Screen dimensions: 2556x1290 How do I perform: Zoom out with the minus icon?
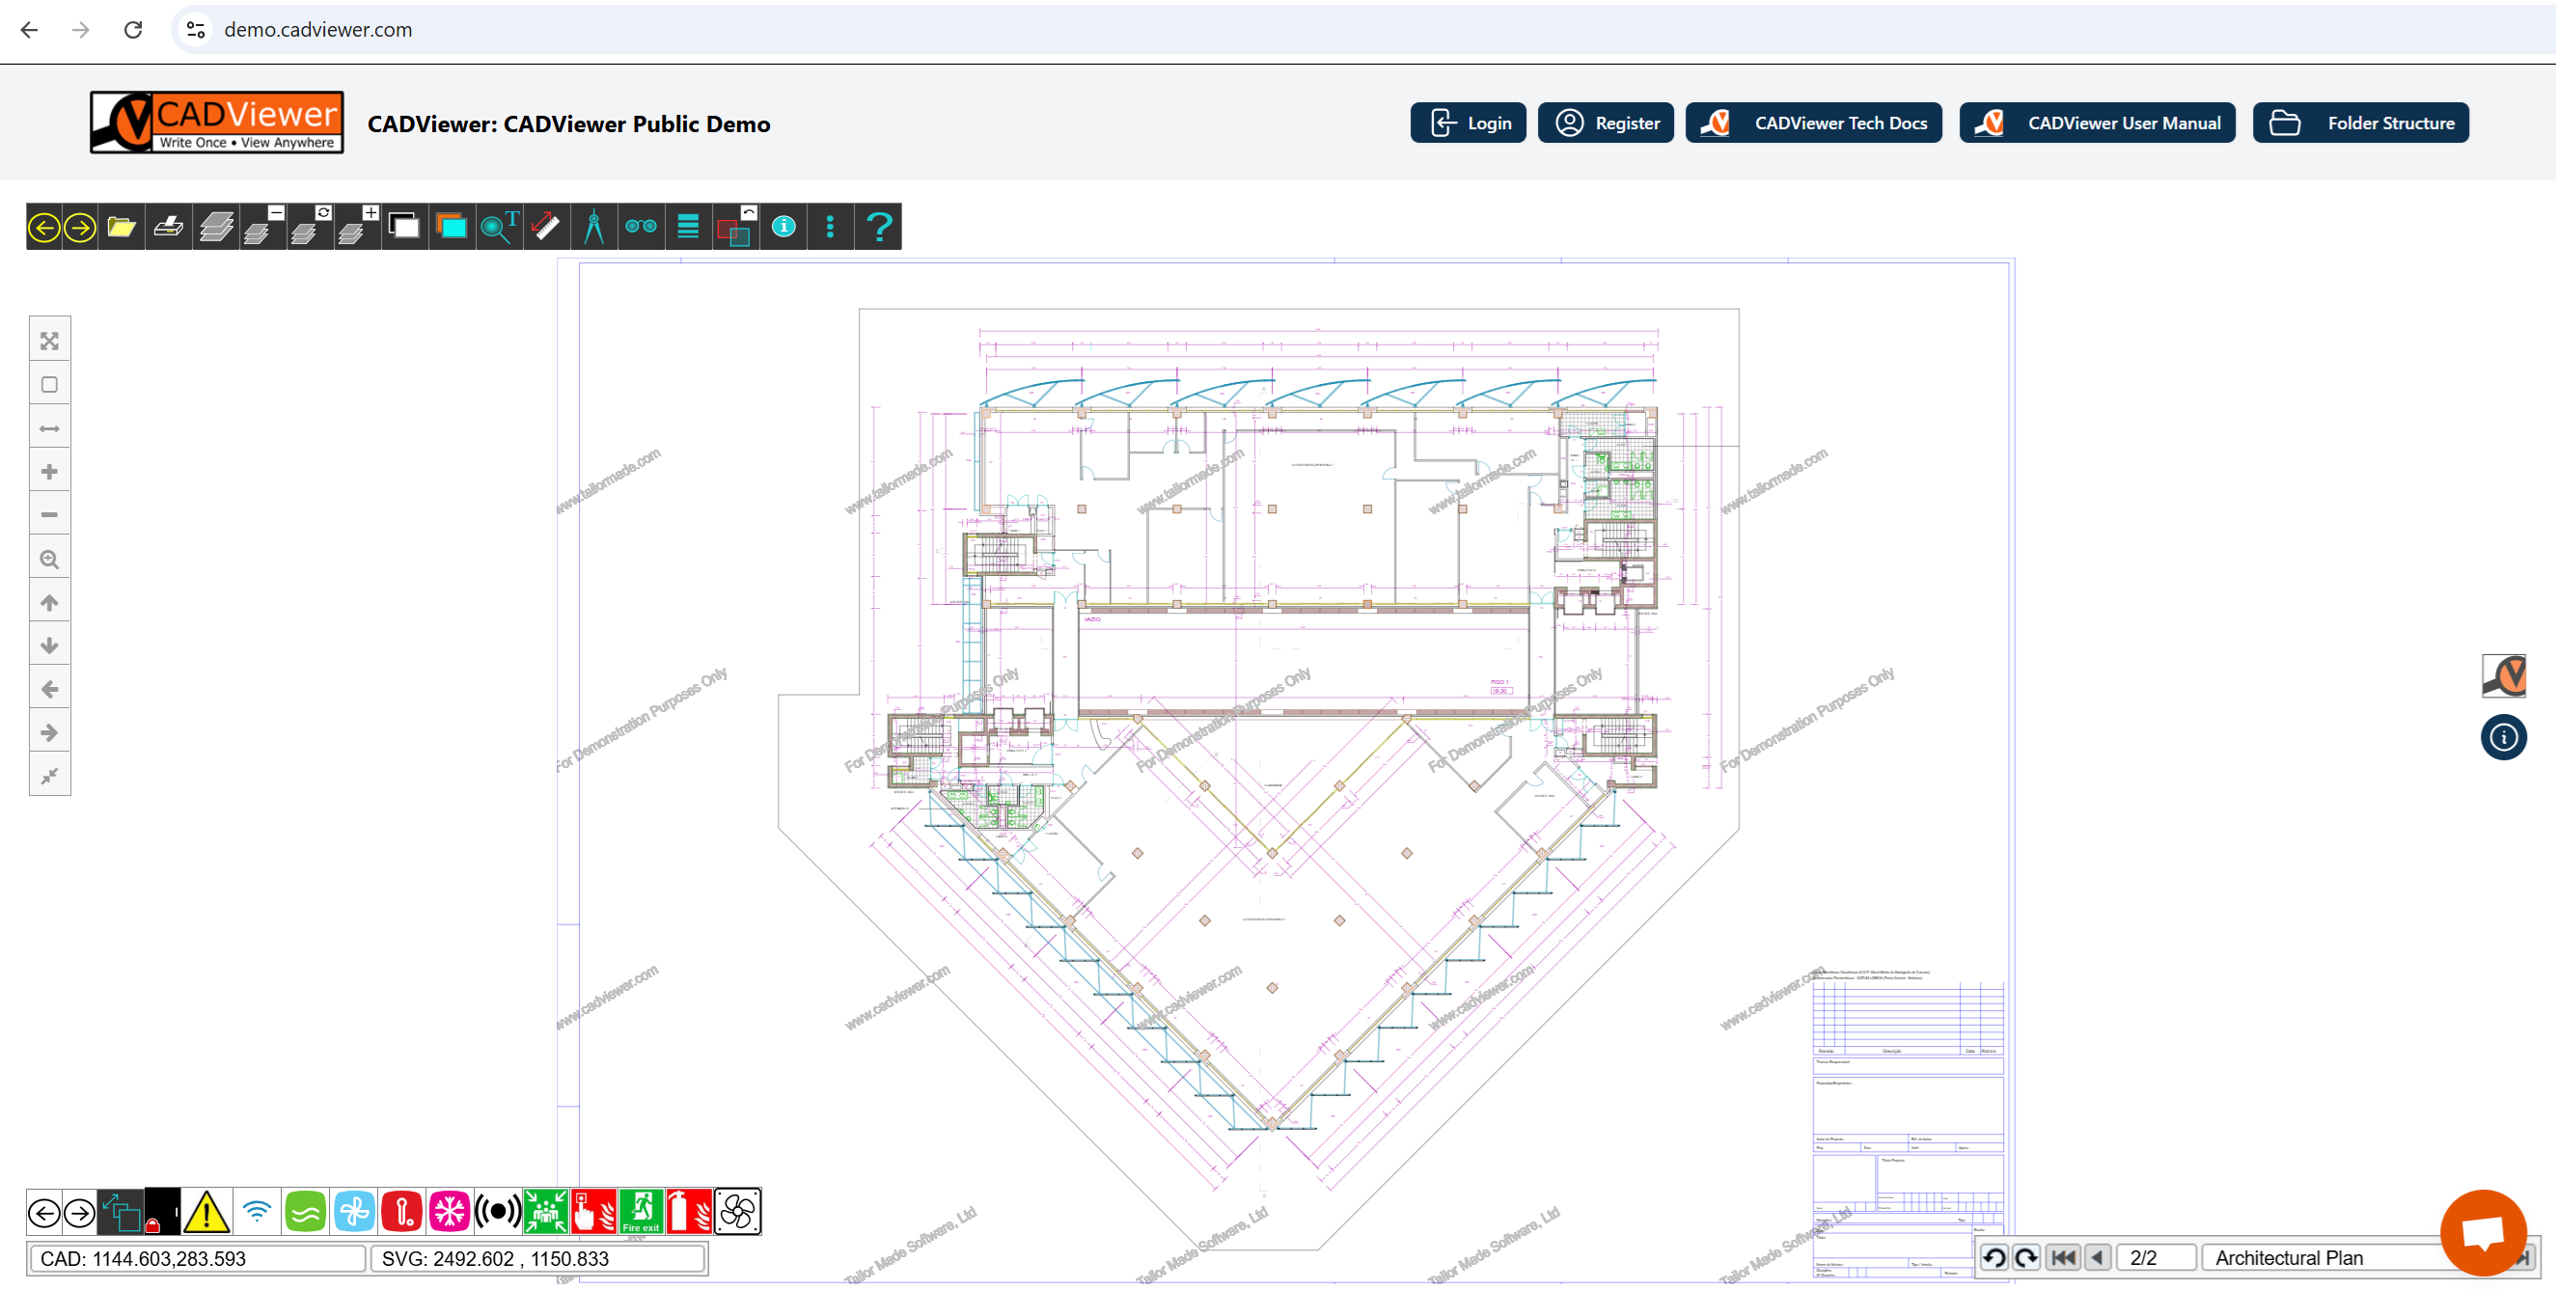pyautogui.click(x=49, y=515)
